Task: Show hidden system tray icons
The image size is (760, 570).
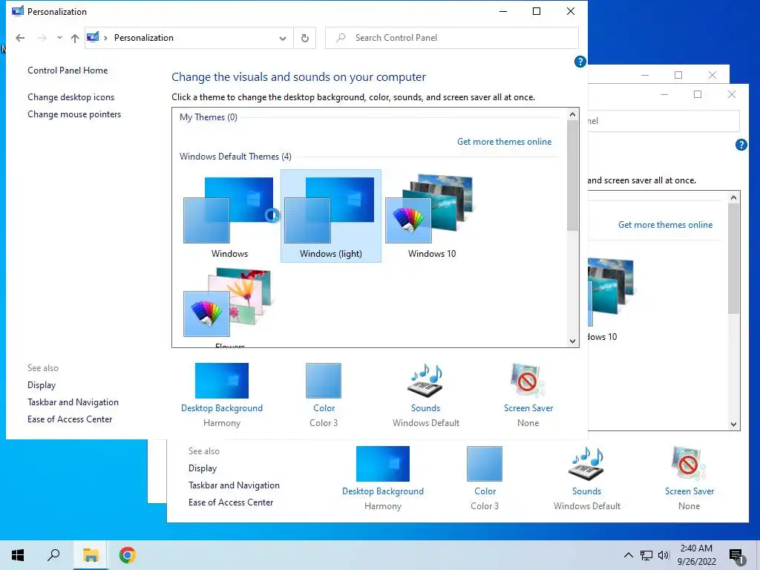Action: (628, 555)
